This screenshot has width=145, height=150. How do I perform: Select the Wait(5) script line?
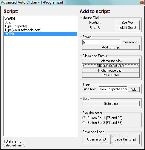tap(40, 18)
